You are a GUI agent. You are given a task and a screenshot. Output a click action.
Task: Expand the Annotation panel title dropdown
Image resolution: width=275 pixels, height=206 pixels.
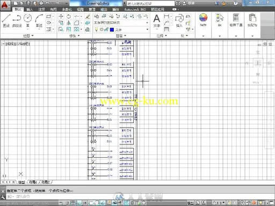[162, 36]
